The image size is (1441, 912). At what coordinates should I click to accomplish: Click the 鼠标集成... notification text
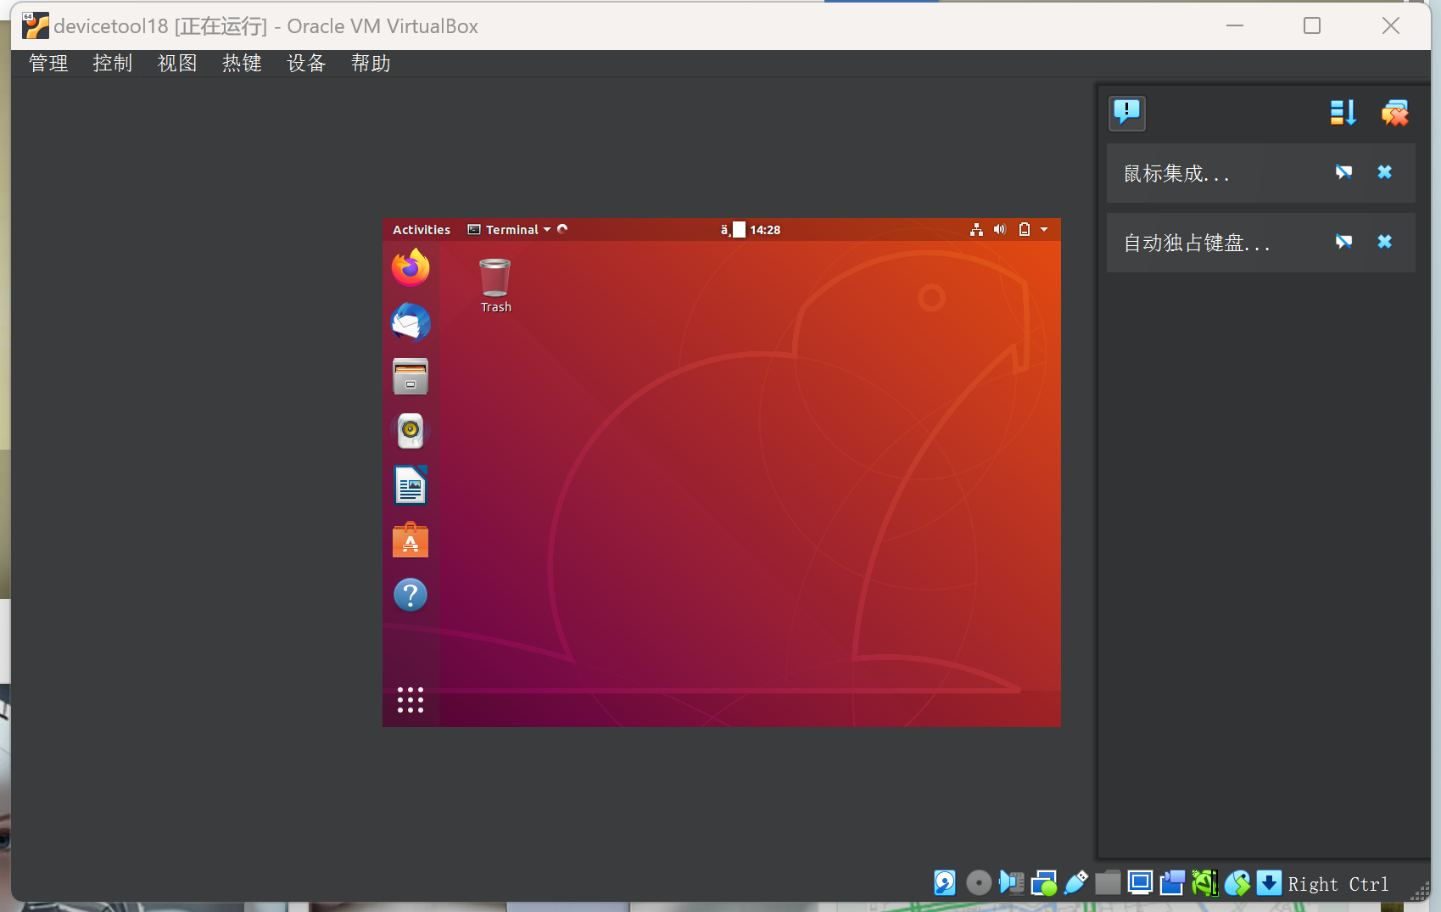[x=1176, y=174]
